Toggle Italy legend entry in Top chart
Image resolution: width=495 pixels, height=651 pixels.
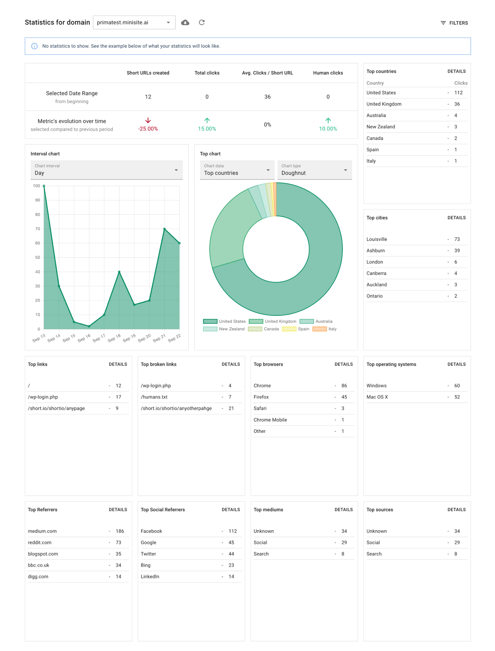pyautogui.click(x=325, y=329)
